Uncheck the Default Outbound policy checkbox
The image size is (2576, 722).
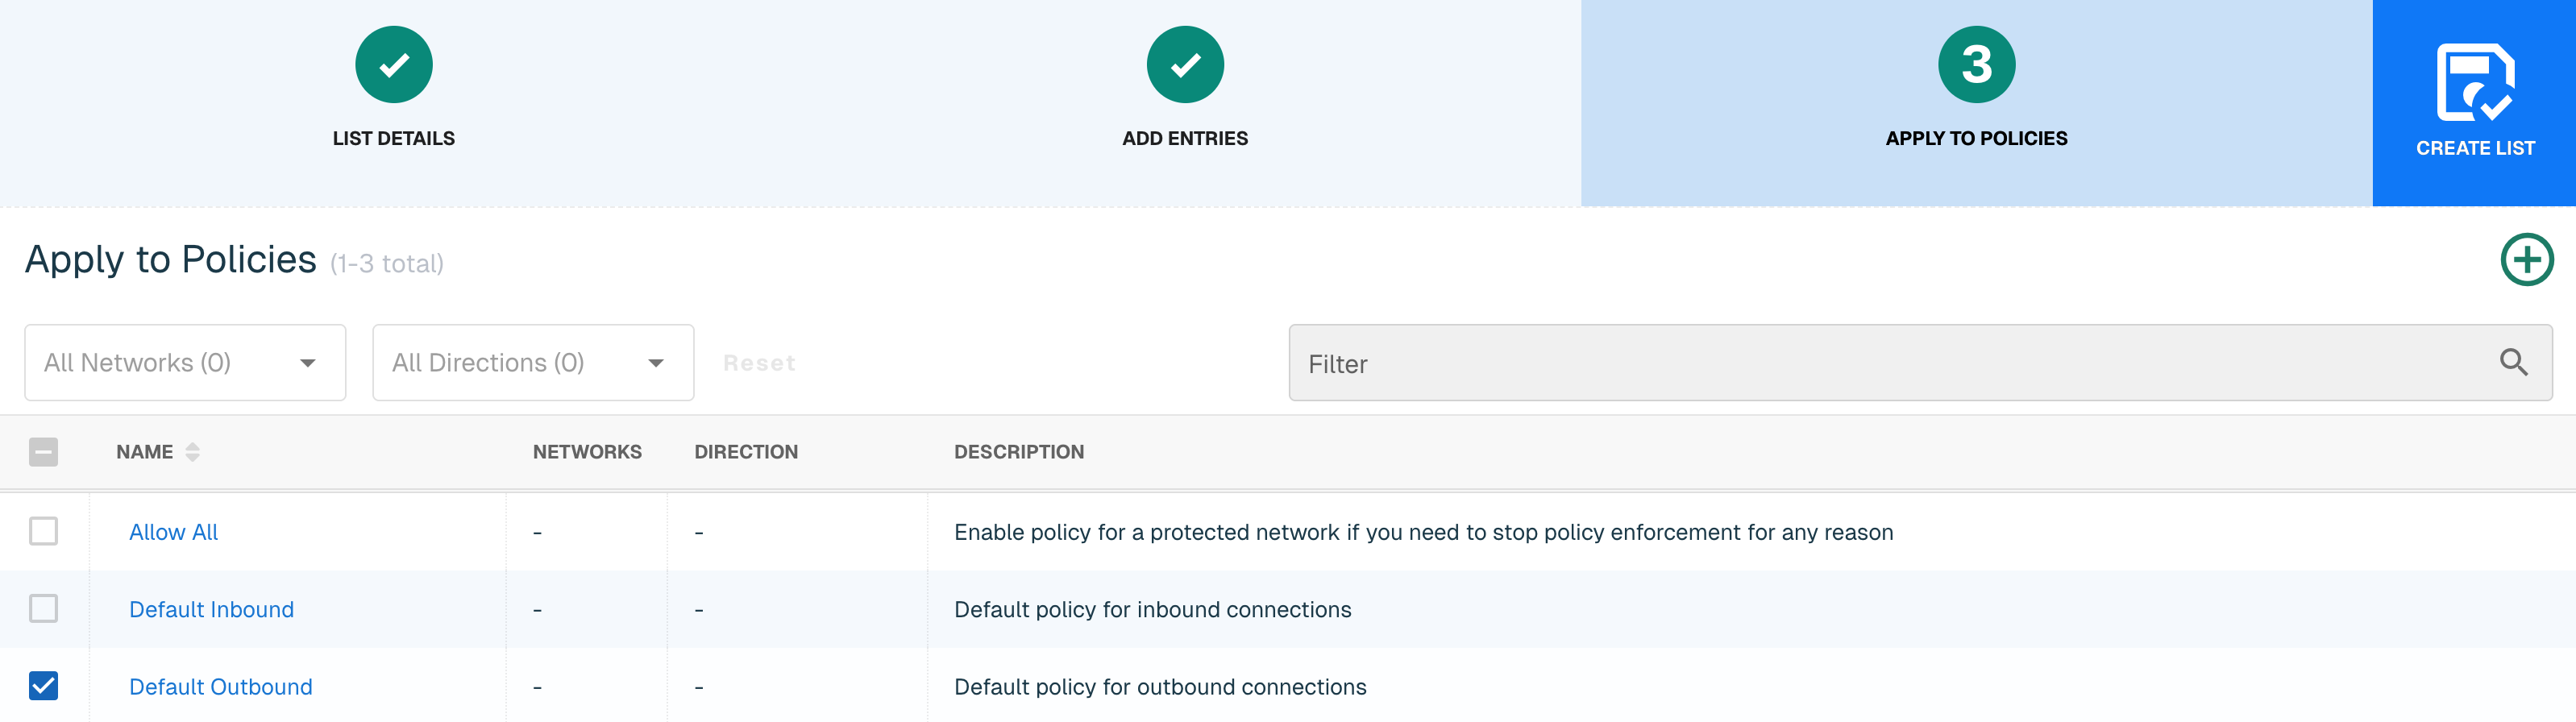point(43,686)
